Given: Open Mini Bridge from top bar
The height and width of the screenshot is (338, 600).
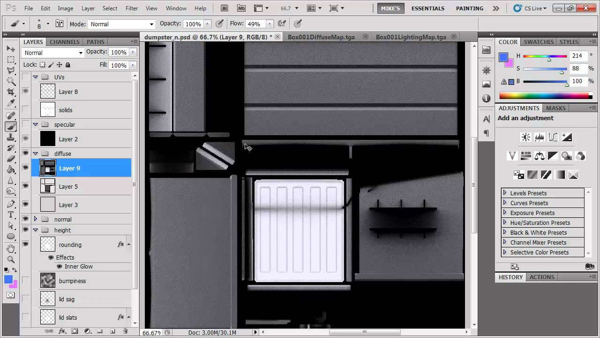Looking at the screenshot, I should (x=241, y=8).
